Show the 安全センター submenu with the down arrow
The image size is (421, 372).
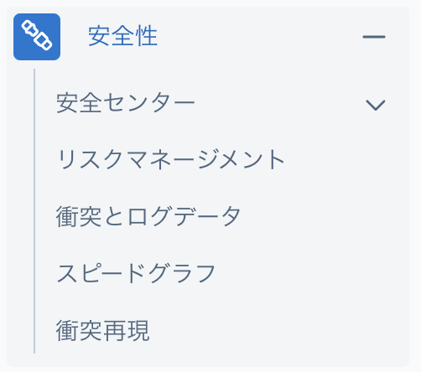click(376, 105)
